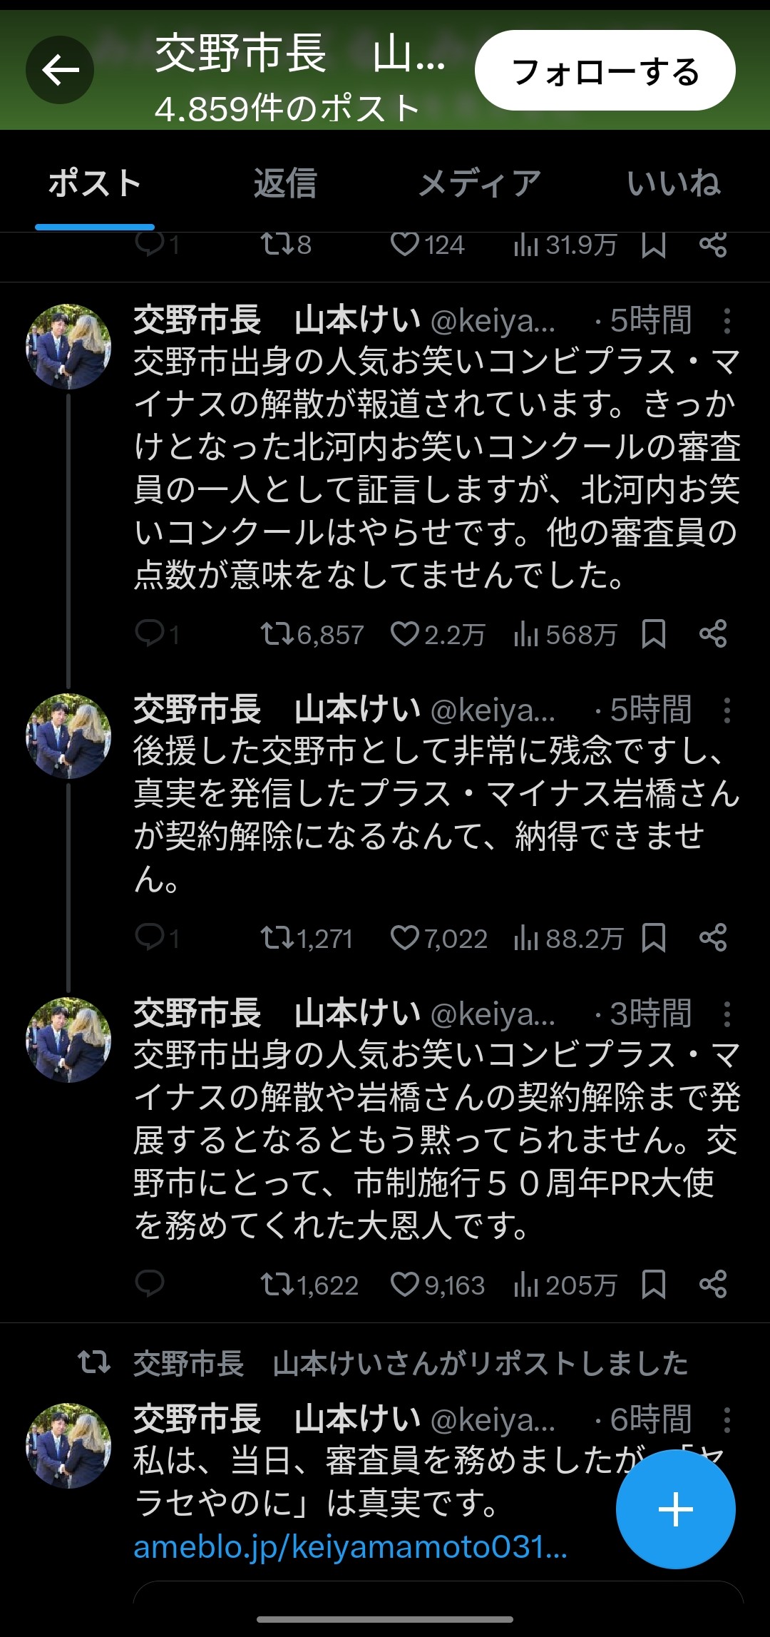This screenshot has width=770, height=1637.
Task: View analytics of post with 205万 views
Action: (x=563, y=1285)
